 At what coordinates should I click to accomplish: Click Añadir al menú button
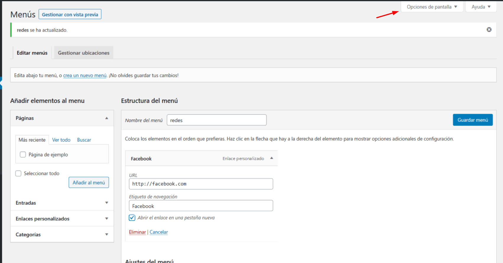tap(89, 183)
